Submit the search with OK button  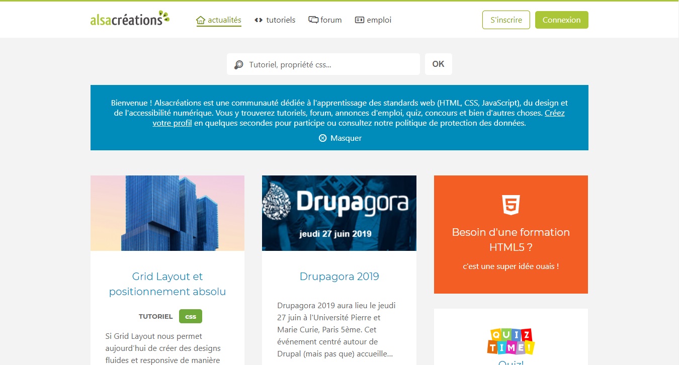[x=439, y=64]
